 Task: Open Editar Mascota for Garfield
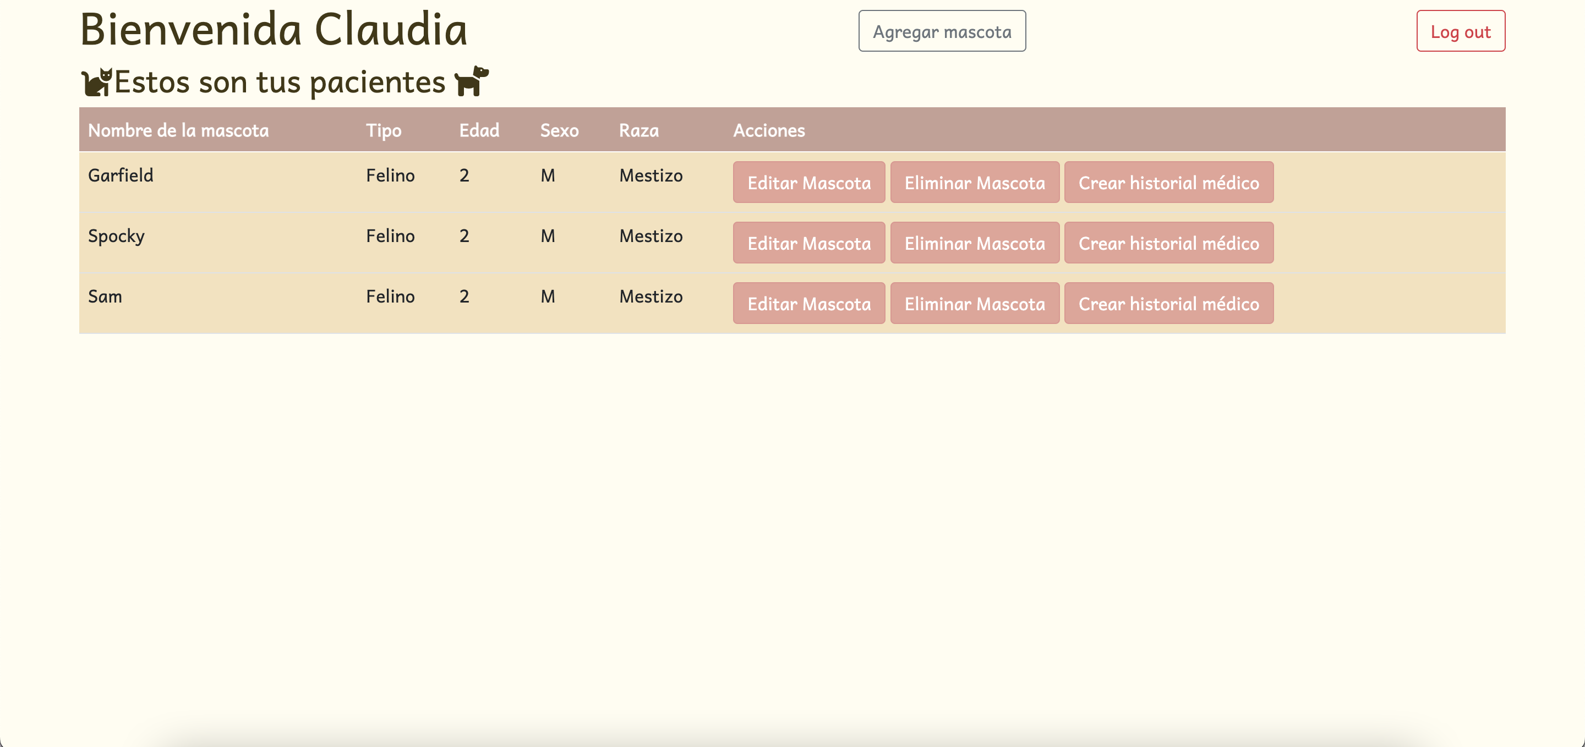pos(808,182)
